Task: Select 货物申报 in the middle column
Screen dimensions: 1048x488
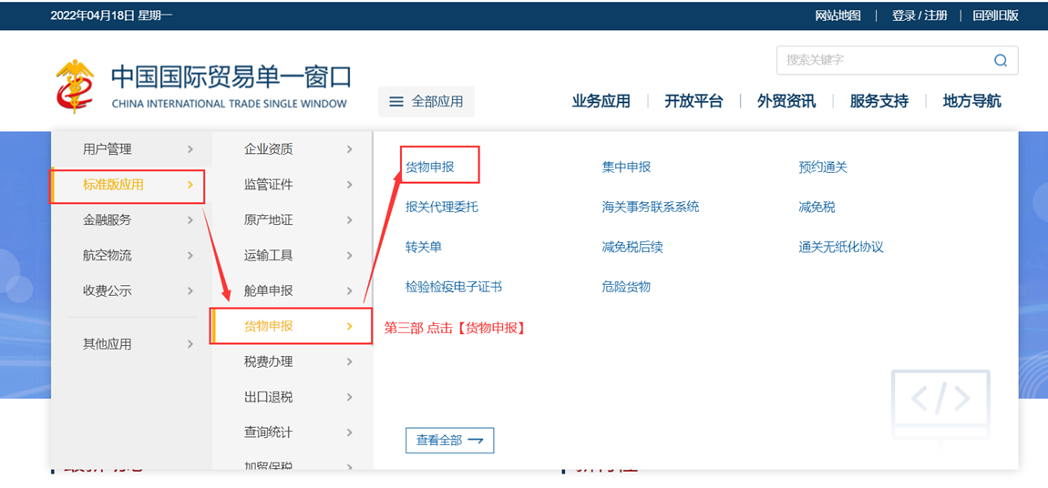Action: [269, 326]
